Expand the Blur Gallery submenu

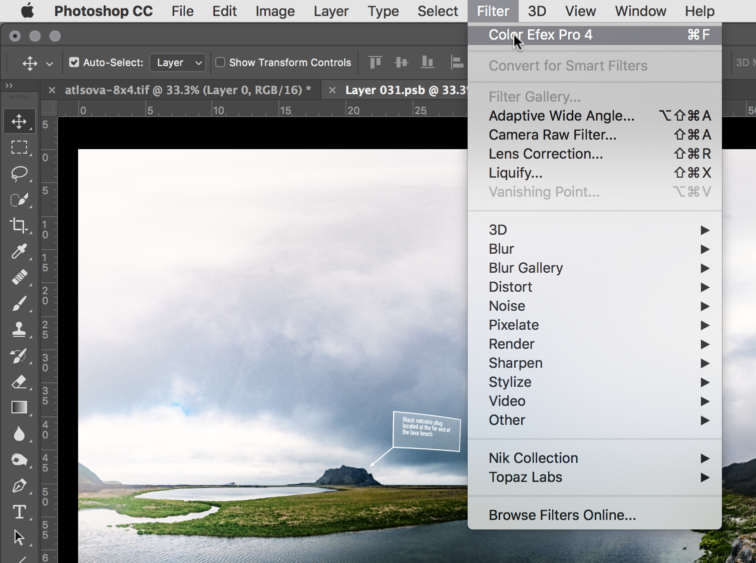(x=595, y=268)
